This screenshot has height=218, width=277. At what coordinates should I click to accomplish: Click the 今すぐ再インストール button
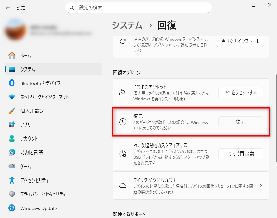[240, 41]
